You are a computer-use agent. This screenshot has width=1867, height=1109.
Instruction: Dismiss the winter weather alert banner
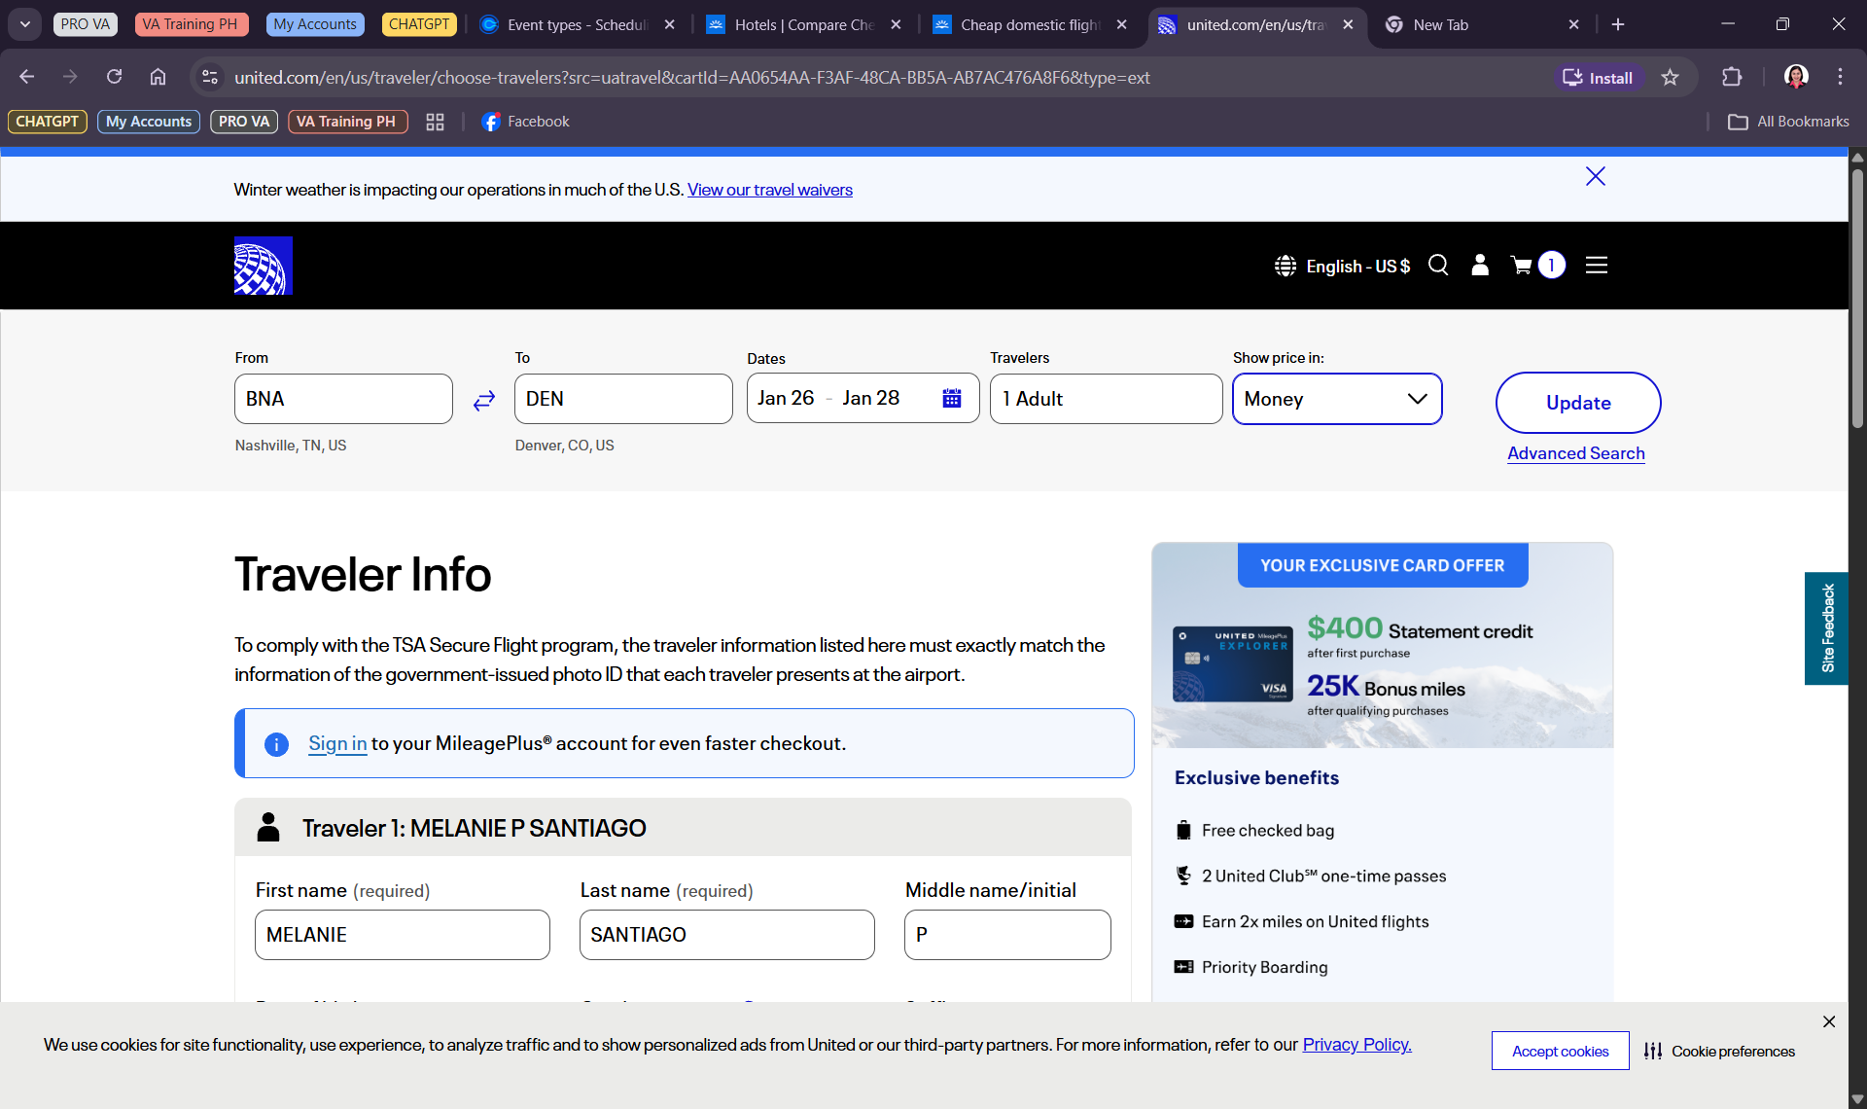(x=1595, y=176)
